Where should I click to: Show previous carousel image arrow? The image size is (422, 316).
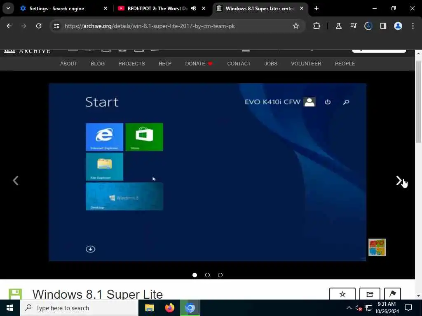click(16, 181)
